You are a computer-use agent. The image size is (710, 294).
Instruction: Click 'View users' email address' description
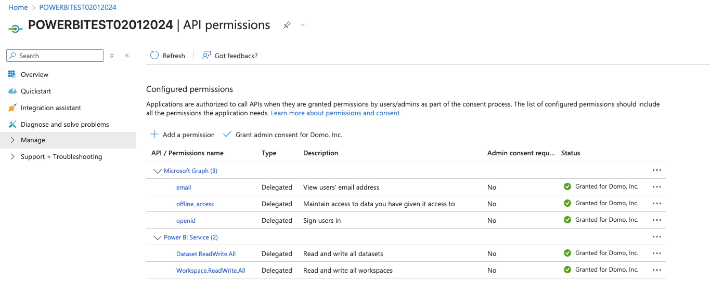[x=341, y=188]
